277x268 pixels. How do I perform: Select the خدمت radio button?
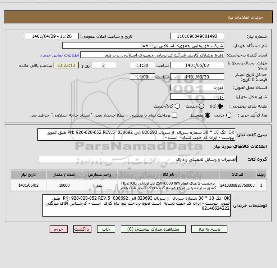[x=201, y=106]
